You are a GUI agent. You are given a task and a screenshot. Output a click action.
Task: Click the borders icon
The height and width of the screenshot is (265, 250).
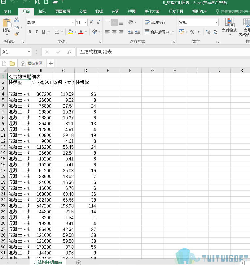coord(57,32)
